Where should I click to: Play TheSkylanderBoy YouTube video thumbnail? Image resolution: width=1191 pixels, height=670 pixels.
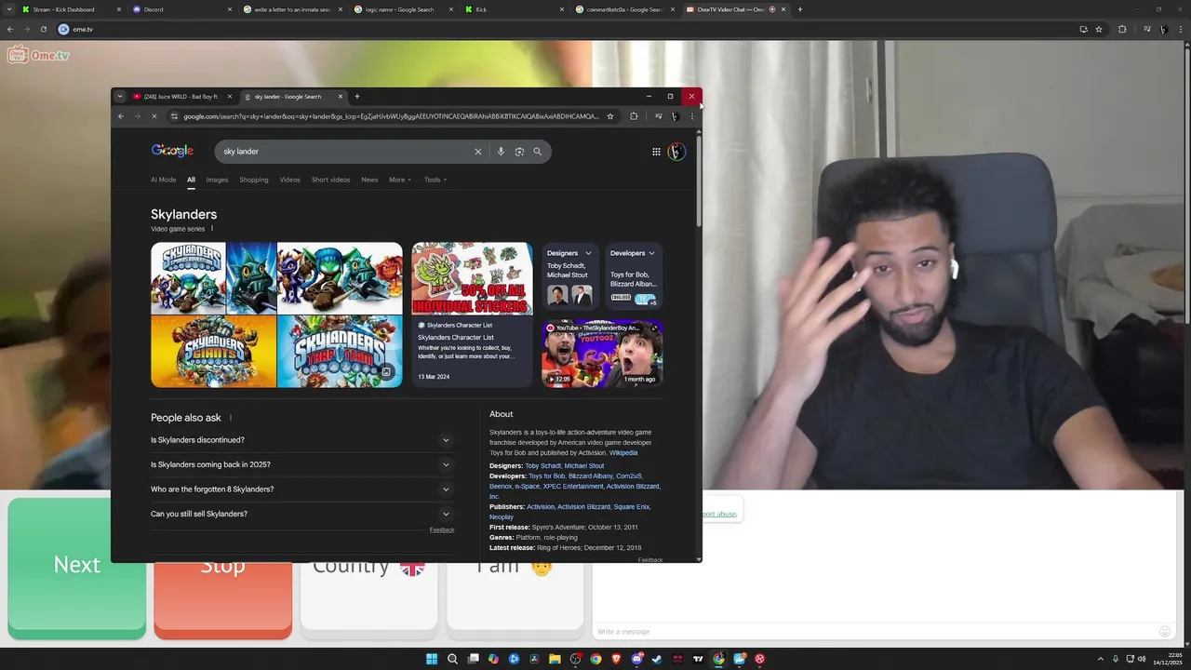(603, 354)
